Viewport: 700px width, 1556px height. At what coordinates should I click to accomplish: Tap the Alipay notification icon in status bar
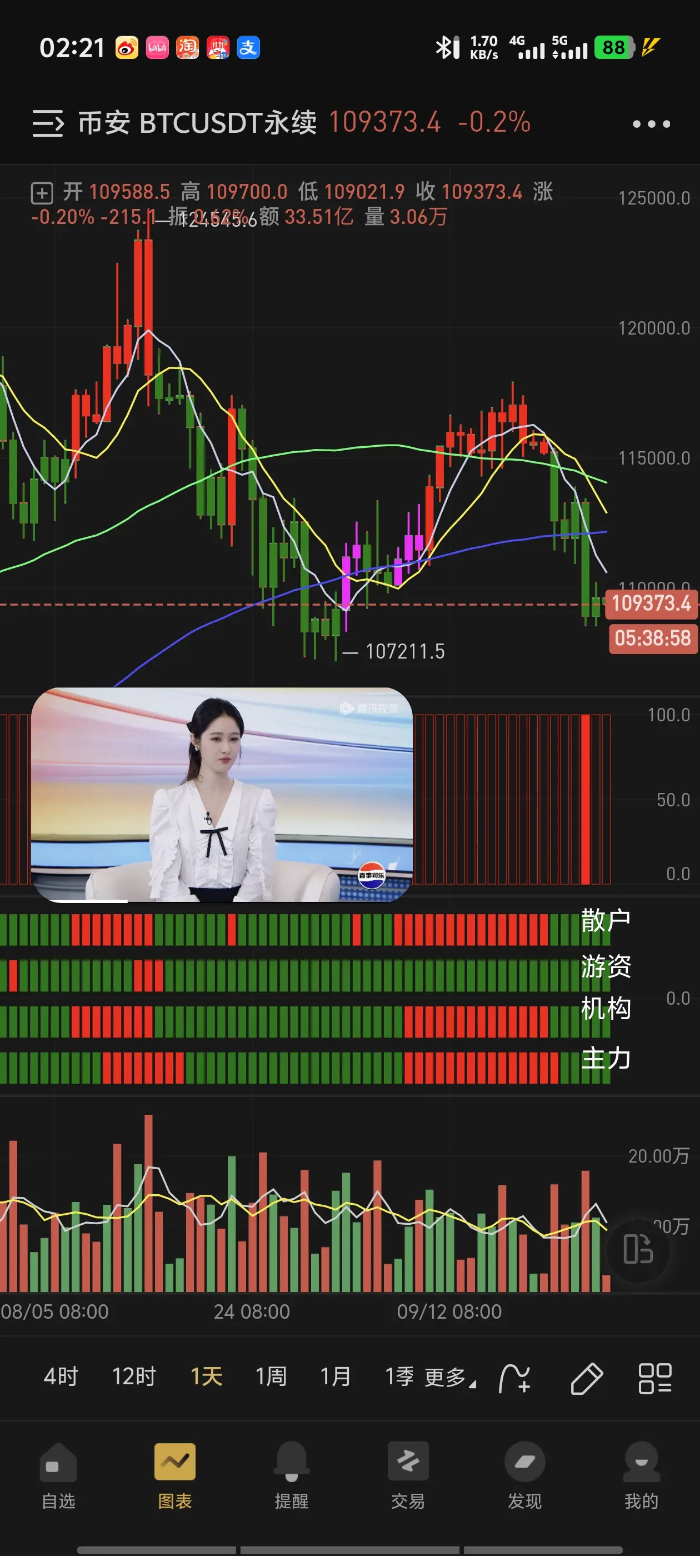click(248, 48)
